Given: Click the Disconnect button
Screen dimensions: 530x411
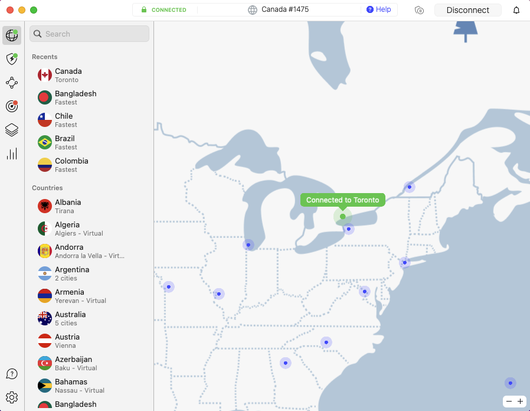Looking at the screenshot, I should click(x=468, y=10).
